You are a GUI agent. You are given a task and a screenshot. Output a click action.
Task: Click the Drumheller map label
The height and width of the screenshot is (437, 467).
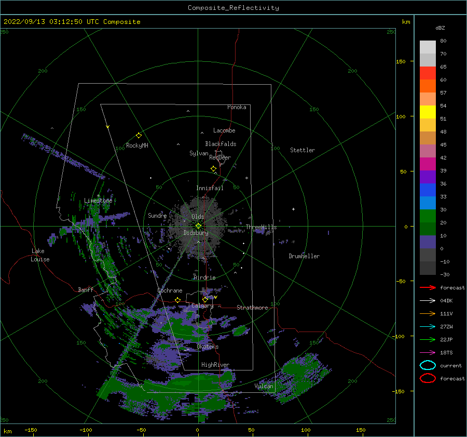(x=304, y=256)
